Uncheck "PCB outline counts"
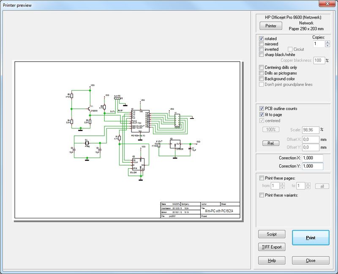This screenshot has height=274, width=338. 262,107
